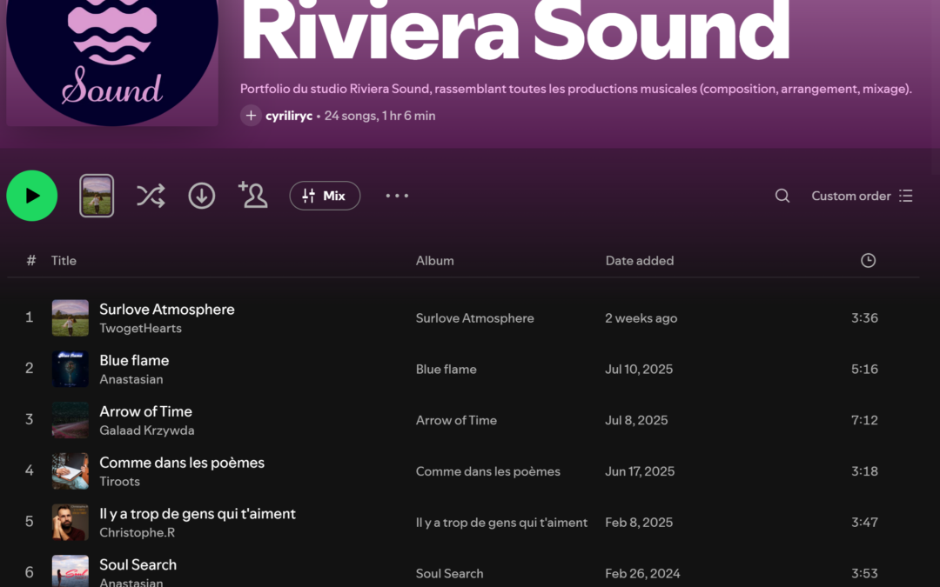940x587 pixels.
Task: Click the 3:47 duration in row 5
Action: tap(864, 523)
